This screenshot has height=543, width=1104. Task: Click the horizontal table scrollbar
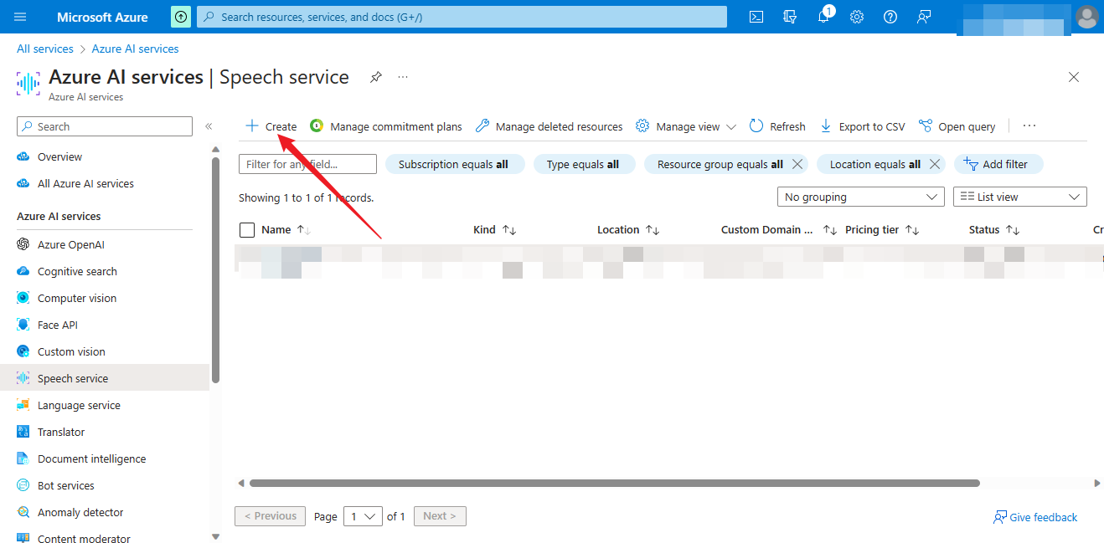click(x=615, y=483)
